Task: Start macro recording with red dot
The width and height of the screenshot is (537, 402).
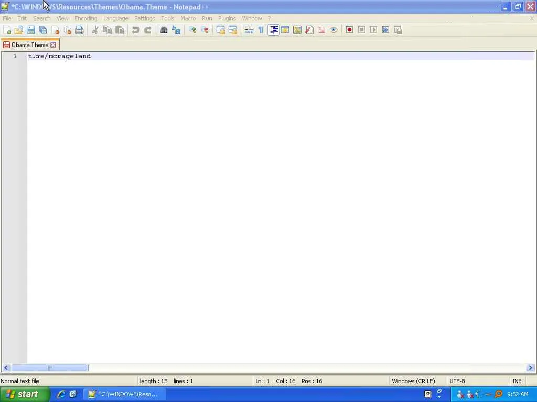Action: 349,30
